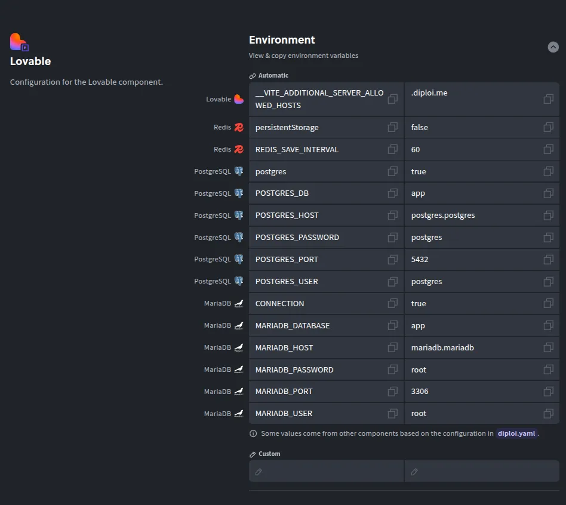Copy the __VITE_ADDITIONAL_SERVER_ALLOWED_HOSTS name
This screenshot has height=505, width=566.
pyautogui.click(x=392, y=99)
